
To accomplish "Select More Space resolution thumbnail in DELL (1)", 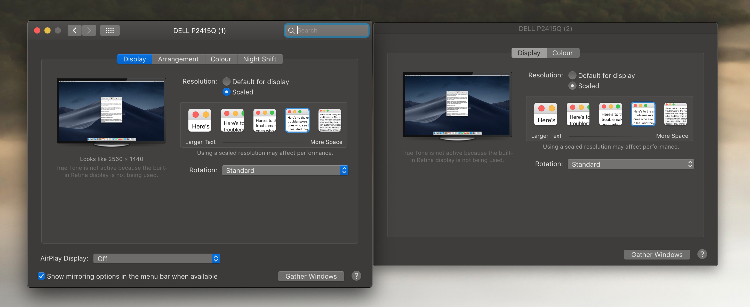I will tap(330, 120).
